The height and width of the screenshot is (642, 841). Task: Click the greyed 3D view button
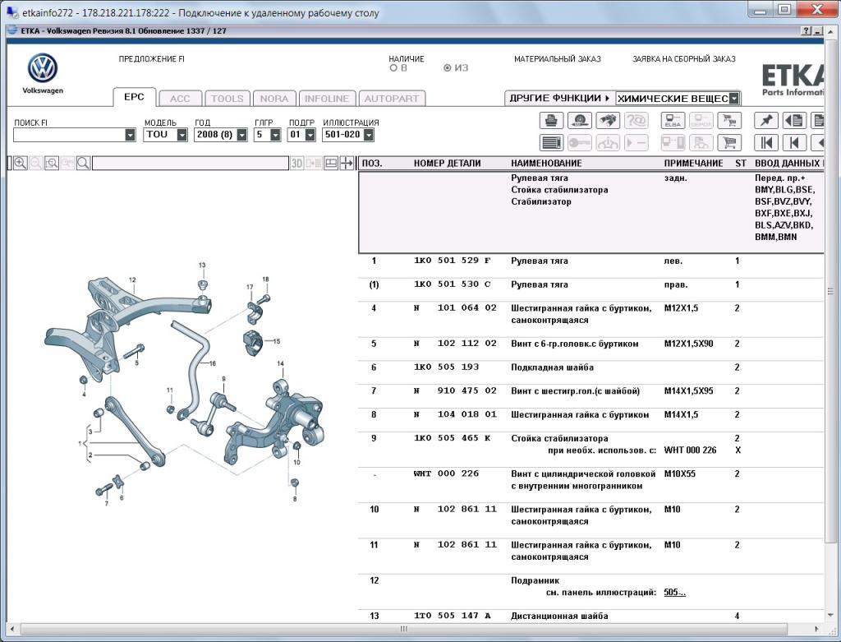(x=297, y=164)
